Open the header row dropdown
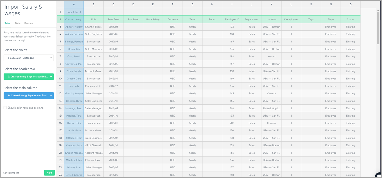Image resolution: width=382 pixels, height=178 pixels. pyautogui.click(x=29, y=77)
